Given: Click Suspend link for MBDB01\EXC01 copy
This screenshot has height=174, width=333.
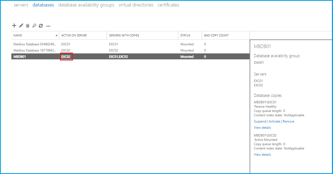Looking at the screenshot, I should coord(260,121).
